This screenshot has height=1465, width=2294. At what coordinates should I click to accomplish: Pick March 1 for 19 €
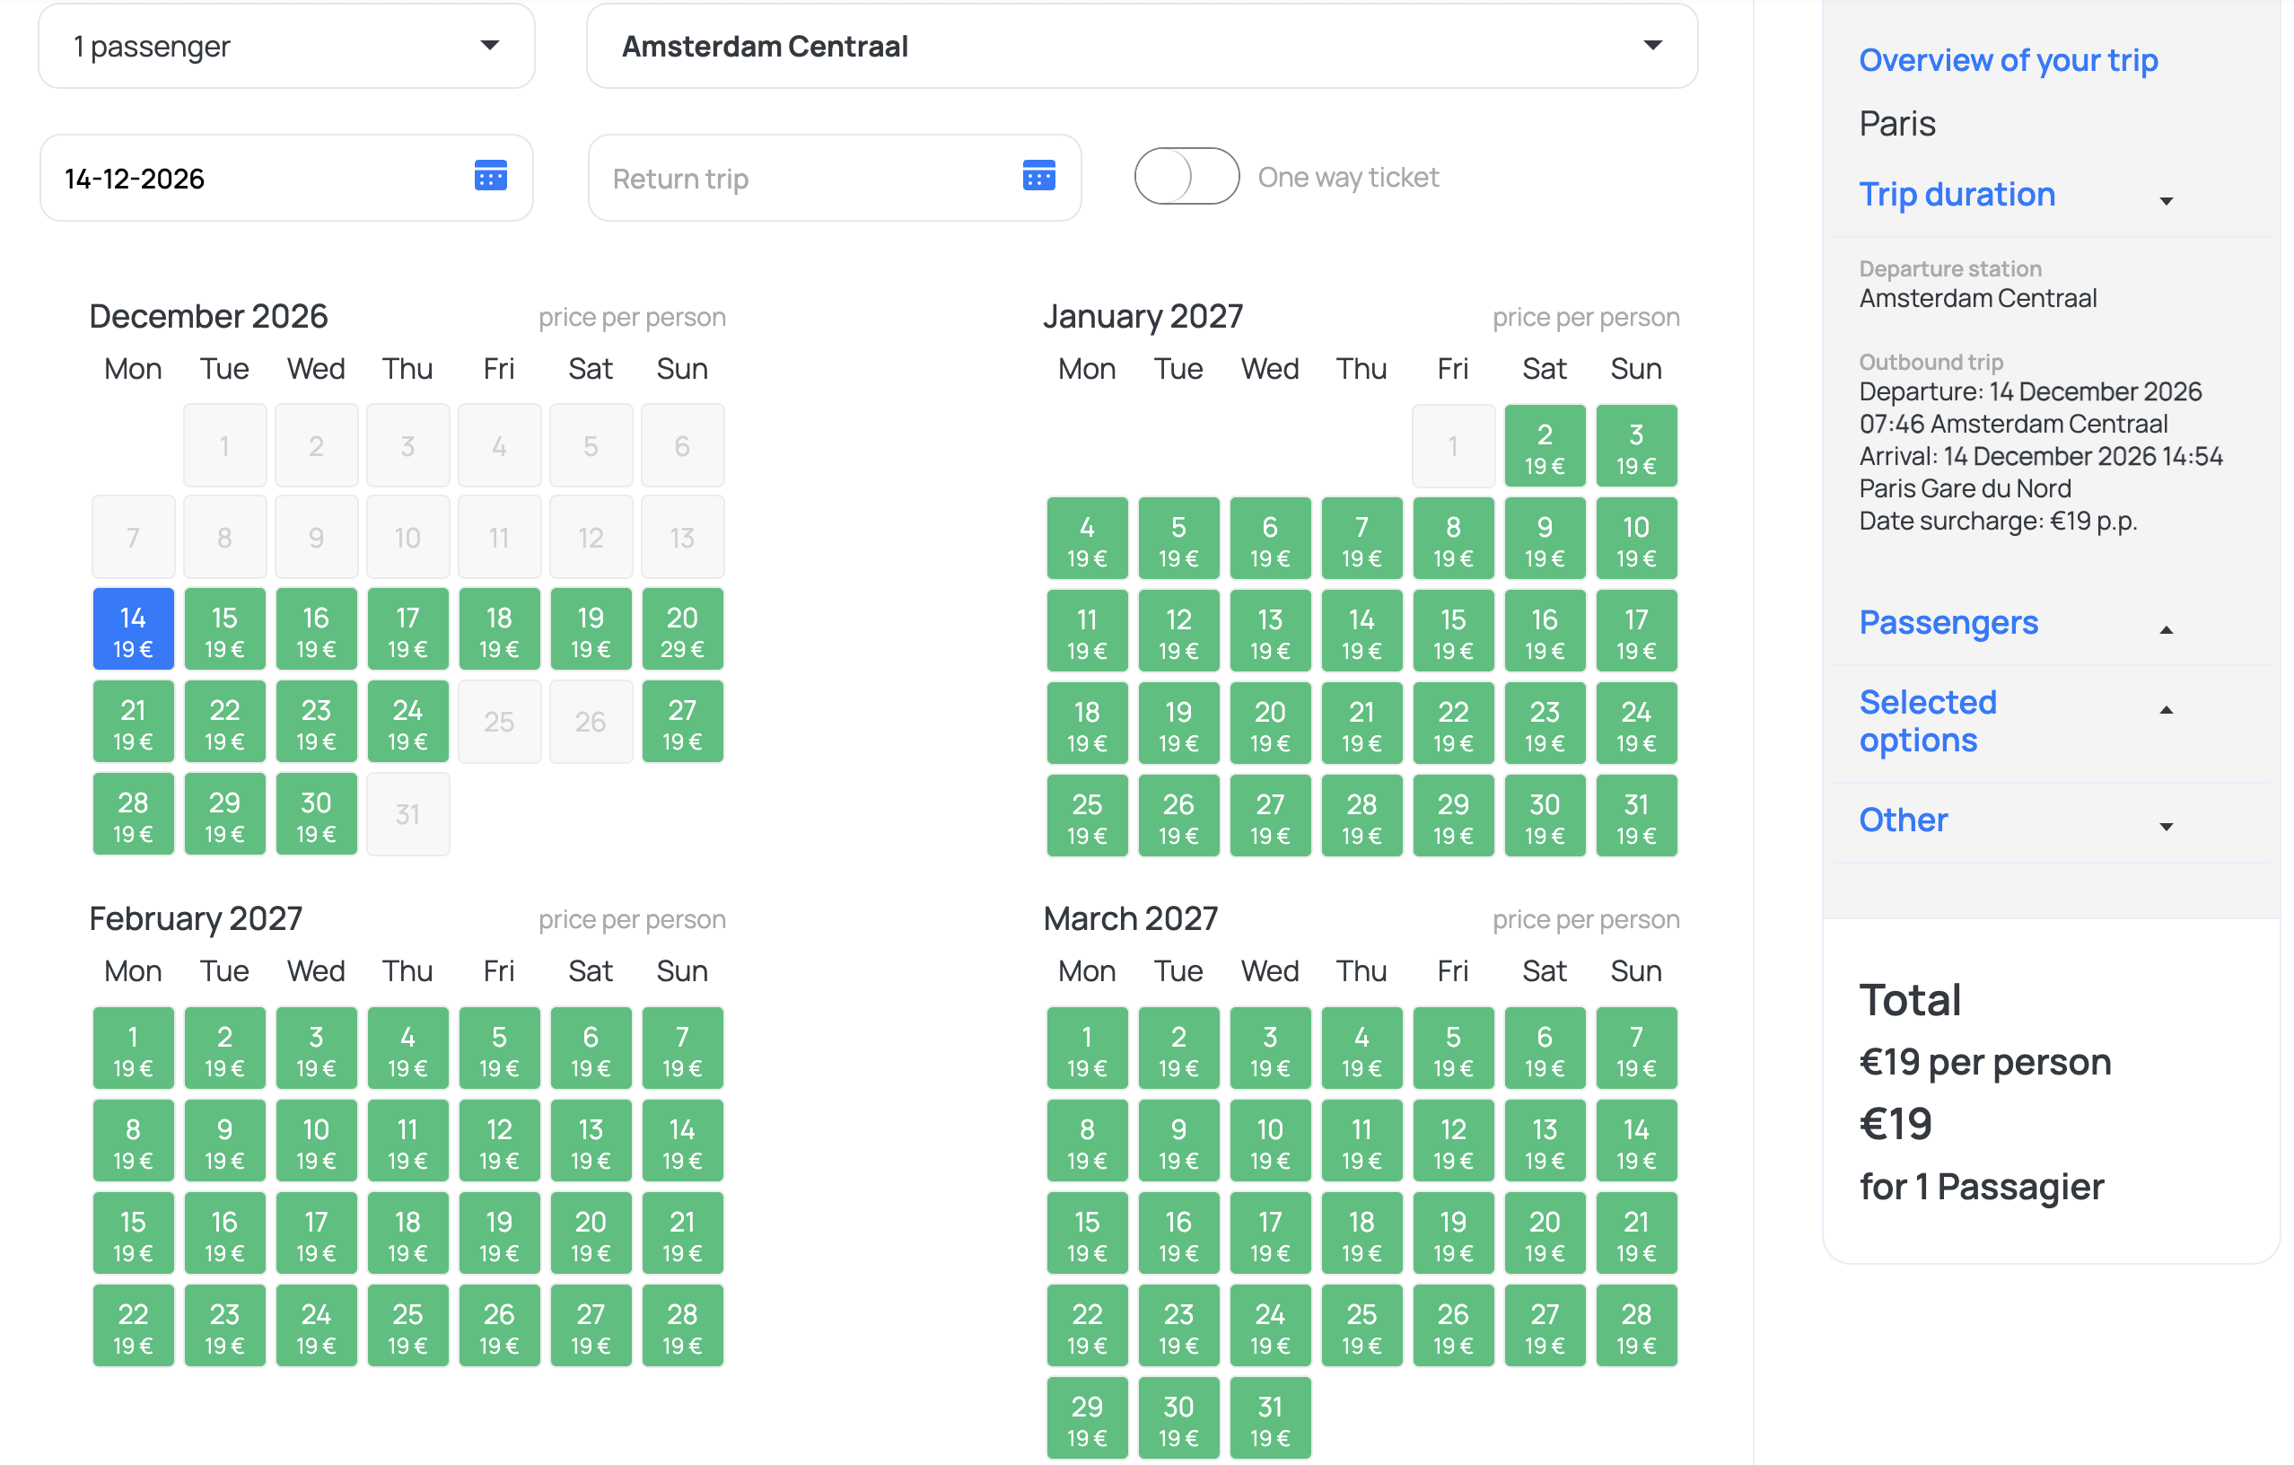pyautogui.click(x=1087, y=1048)
